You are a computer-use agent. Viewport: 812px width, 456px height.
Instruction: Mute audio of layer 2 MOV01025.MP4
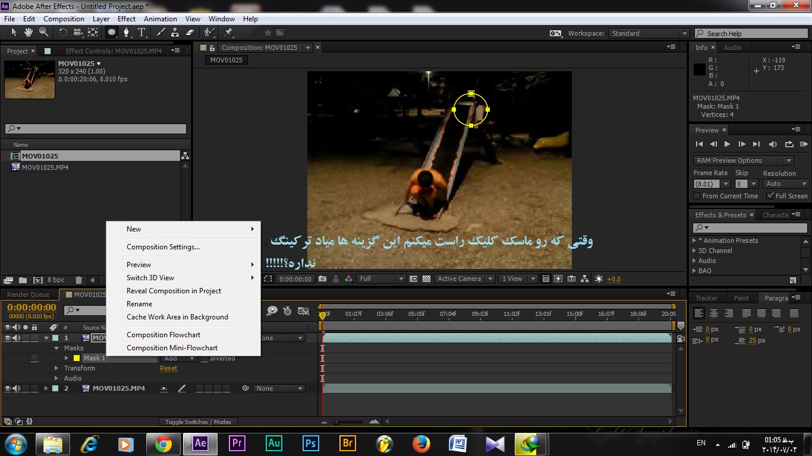pyautogui.click(x=17, y=388)
